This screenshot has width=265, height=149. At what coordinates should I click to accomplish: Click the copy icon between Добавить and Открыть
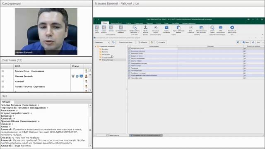click(x=152, y=42)
